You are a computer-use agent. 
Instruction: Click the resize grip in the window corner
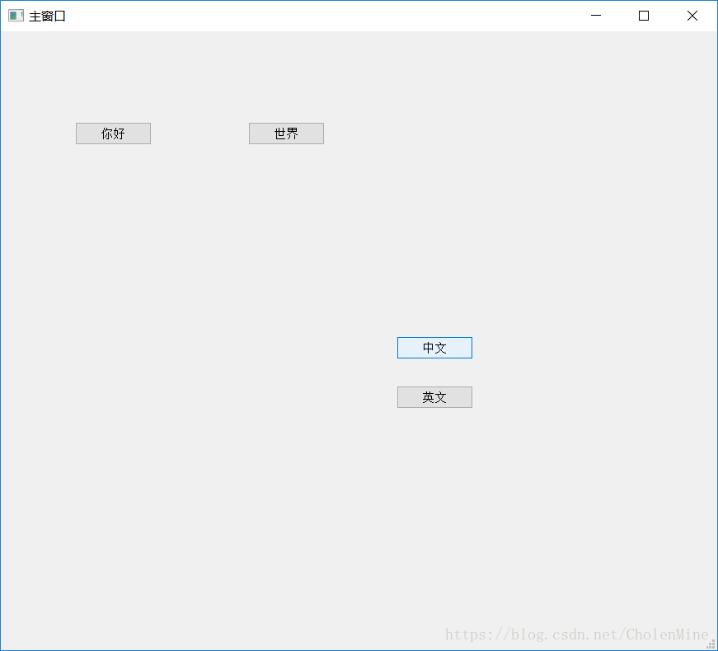[712, 644]
